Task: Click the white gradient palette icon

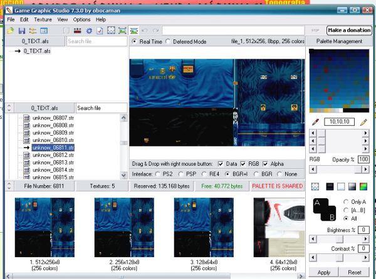Action: tap(341, 186)
